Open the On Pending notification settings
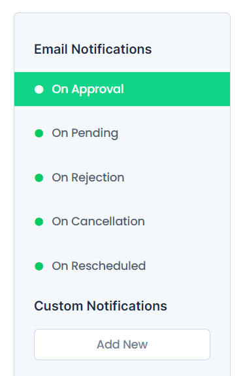Viewport: 245px width, 376px height. pos(122,133)
